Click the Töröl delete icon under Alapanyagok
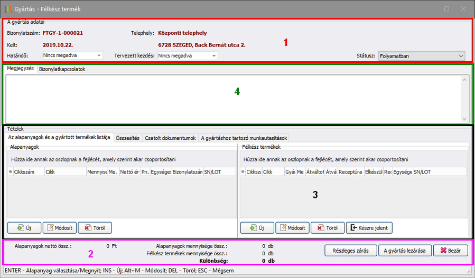The height and width of the screenshot is (278, 475). (x=96, y=228)
